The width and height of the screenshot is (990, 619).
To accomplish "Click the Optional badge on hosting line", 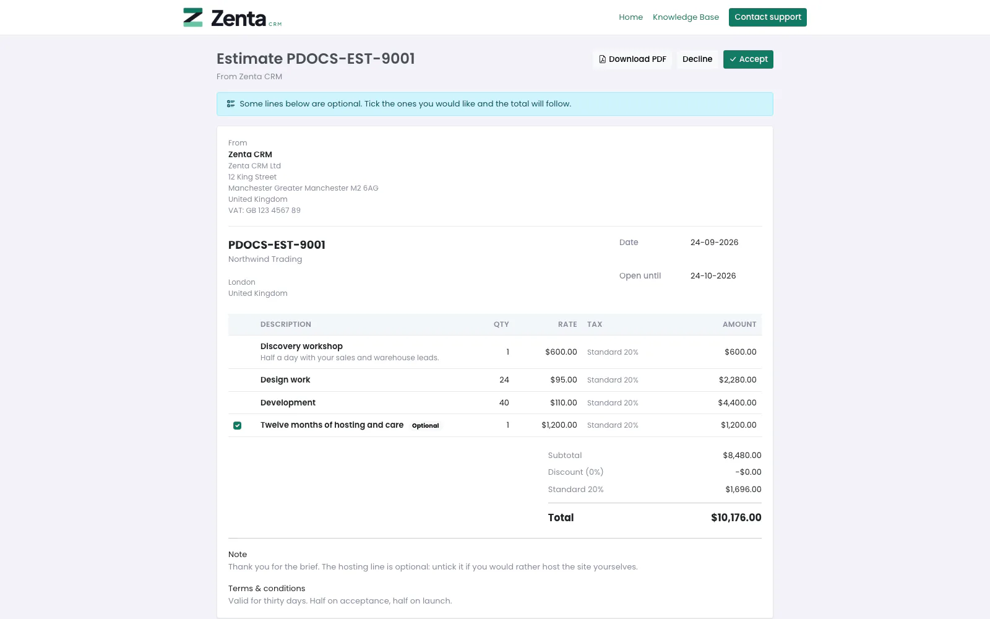I will coord(425,426).
